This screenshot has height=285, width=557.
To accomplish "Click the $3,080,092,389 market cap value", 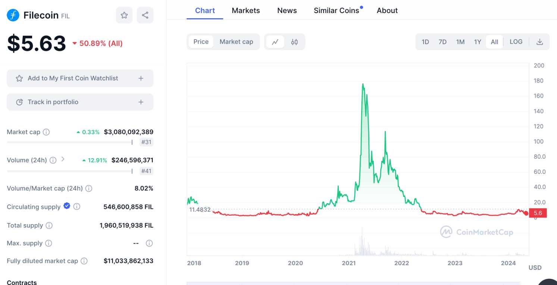I will (129, 132).
